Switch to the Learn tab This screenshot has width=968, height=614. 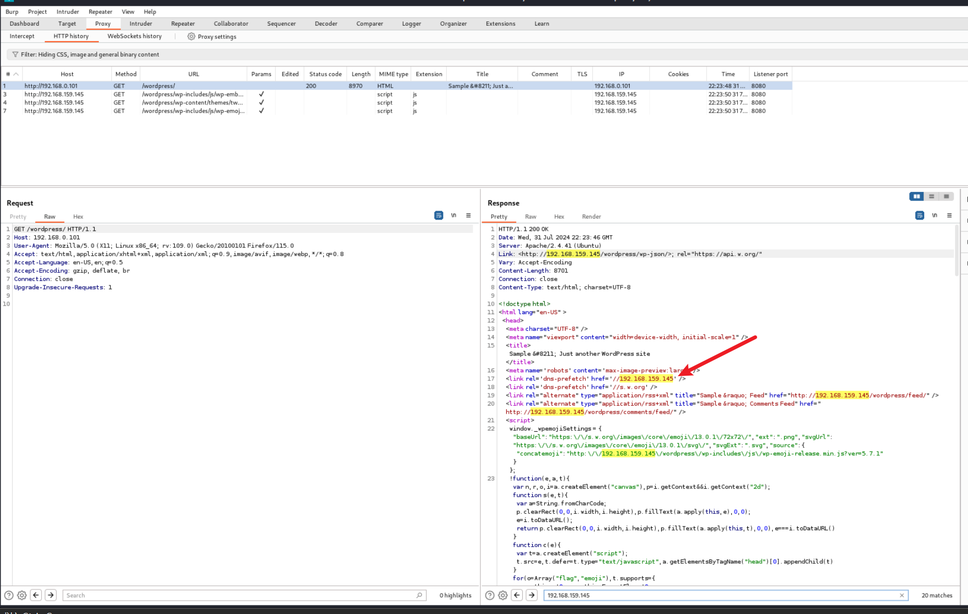point(542,24)
